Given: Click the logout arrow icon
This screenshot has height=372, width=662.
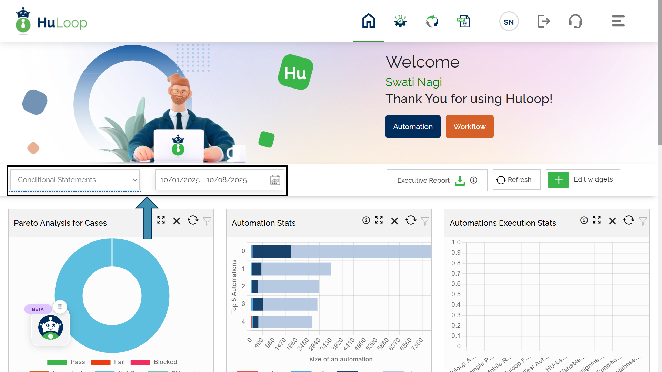Looking at the screenshot, I should (544, 21).
